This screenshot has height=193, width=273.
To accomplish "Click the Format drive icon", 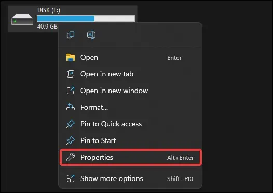I will (71, 107).
